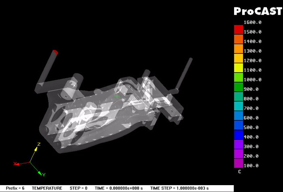
Task: Click the Prefix = 6 status entry
Action: point(15,188)
